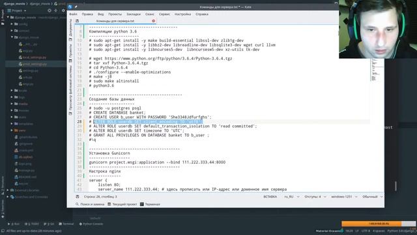The width and height of the screenshot is (417, 235).
Task: Click the Project vertical tab on left edge
Action: [3, 18]
